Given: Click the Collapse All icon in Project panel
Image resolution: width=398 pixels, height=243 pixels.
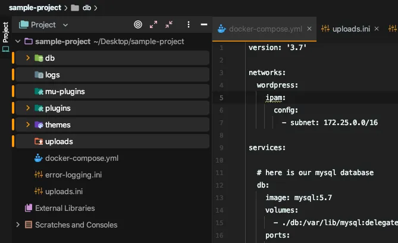Looking at the screenshot, I should click(x=170, y=25).
